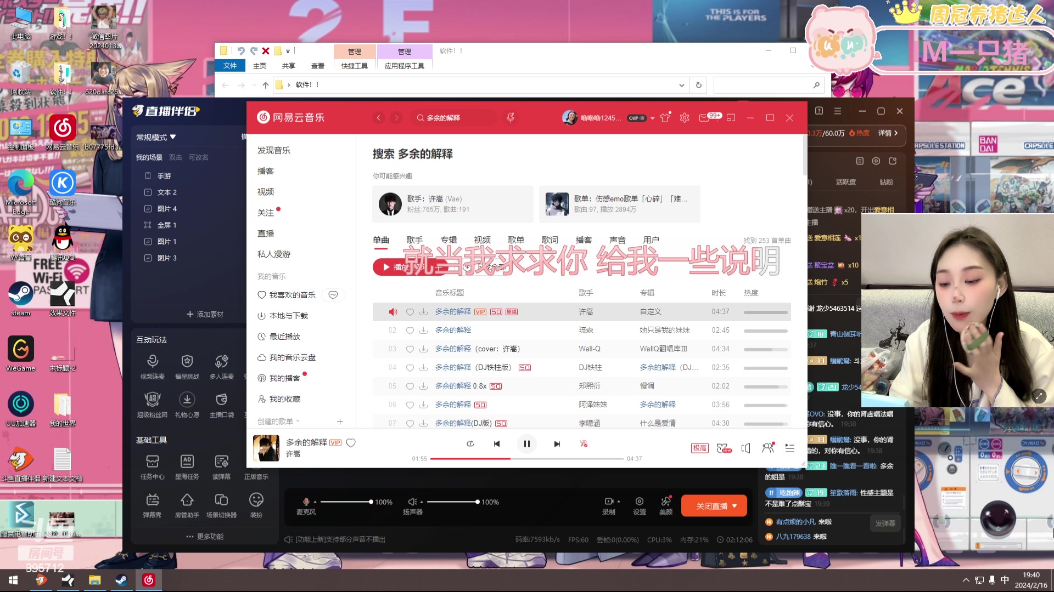The width and height of the screenshot is (1054, 592).
Task: Download the first 多余的解释 song
Action: 423,311
